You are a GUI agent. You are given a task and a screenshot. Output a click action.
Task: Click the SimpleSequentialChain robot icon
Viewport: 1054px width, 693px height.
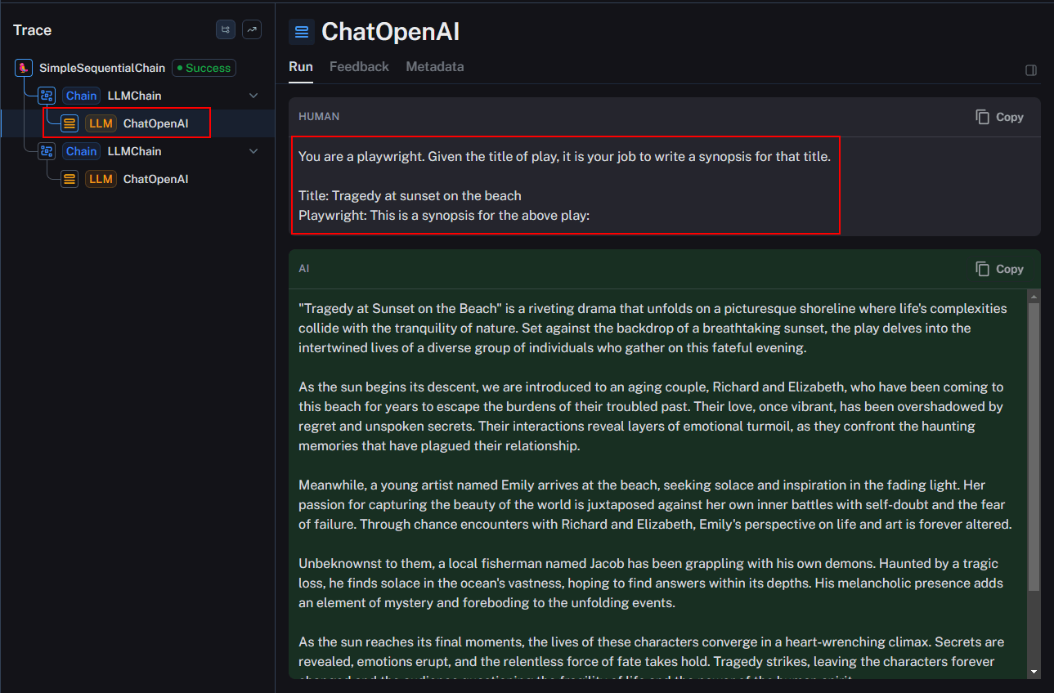[23, 67]
